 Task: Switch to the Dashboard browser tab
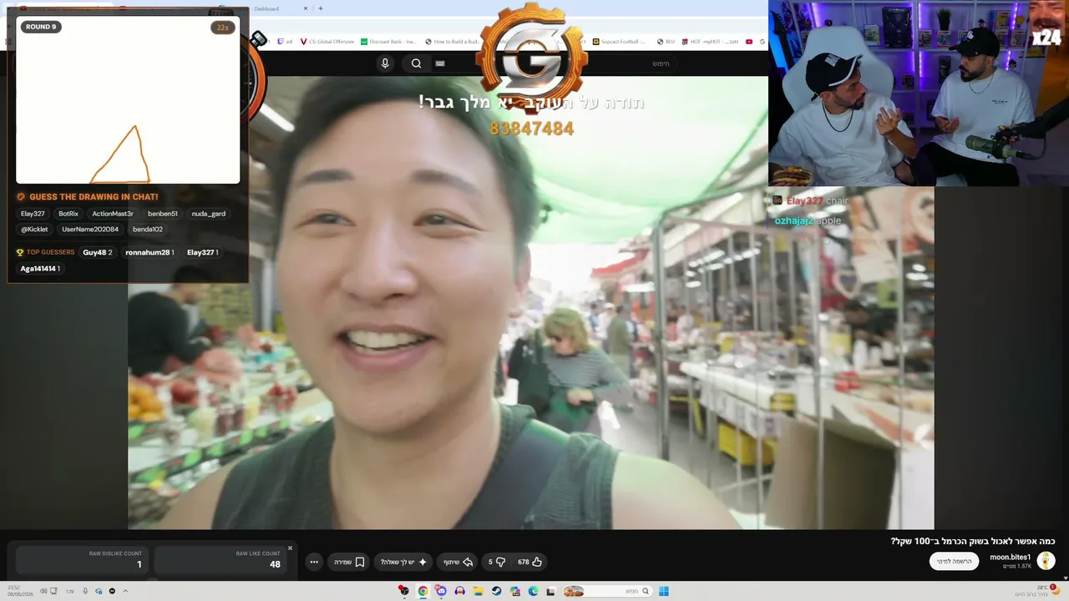point(267,8)
